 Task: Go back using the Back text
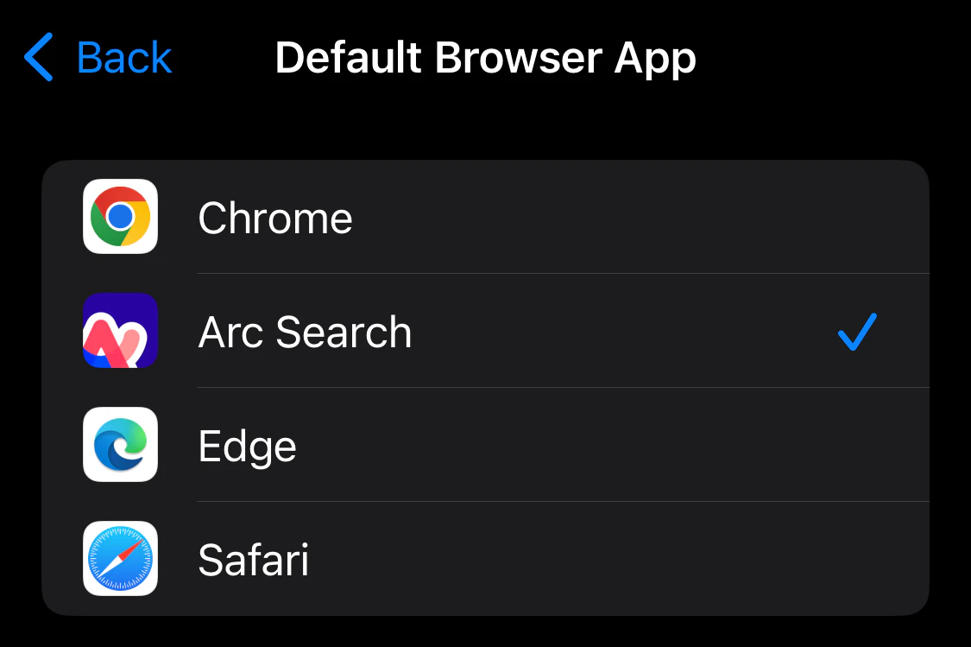pyautogui.click(x=123, y=58)
